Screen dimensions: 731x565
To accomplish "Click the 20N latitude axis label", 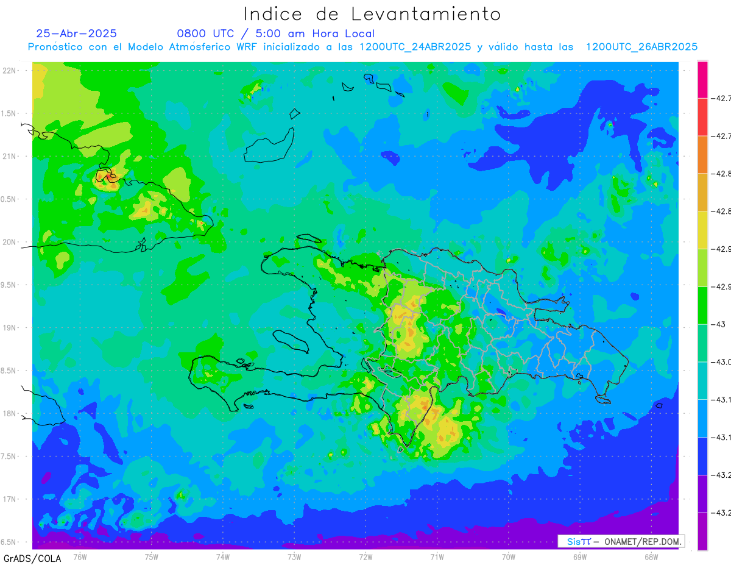I will pos(10,242).
